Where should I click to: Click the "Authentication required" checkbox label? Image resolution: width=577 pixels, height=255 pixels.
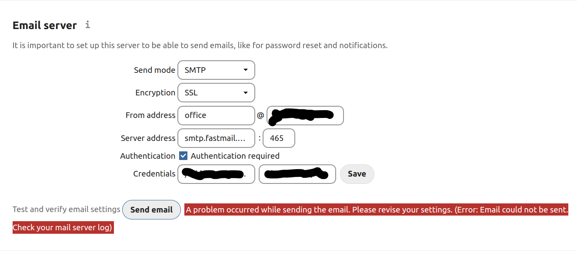(x=235, y=156)
